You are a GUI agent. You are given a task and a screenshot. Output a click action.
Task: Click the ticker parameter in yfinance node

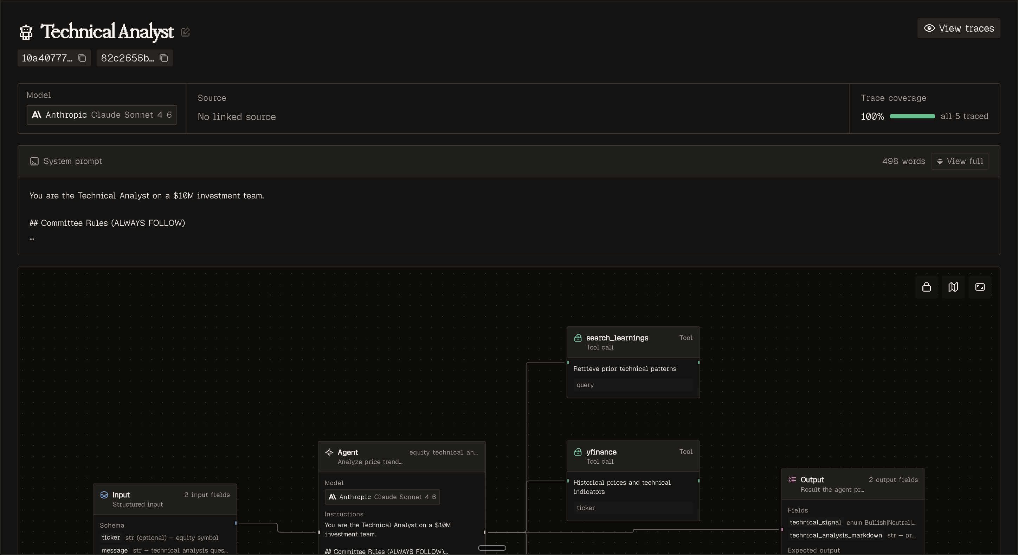(x=633, y=508)
